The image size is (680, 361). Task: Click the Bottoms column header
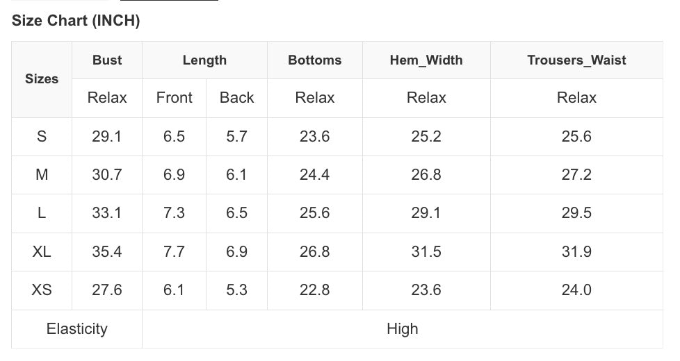(x=315, y=60)
